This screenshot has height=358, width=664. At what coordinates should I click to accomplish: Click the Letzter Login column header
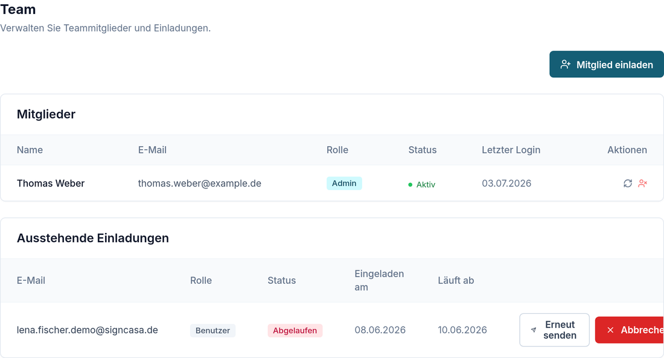pyautogui.click(x=511, y=150)
